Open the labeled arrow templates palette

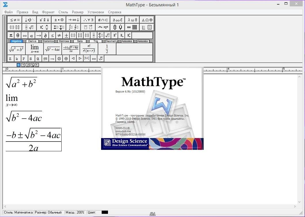(x=103, y=27)
